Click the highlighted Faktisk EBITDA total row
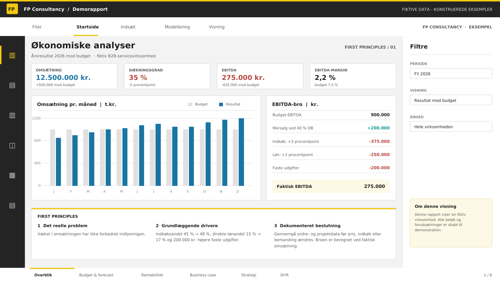Image resolution: width=500 pixels, height=281 pixels. 331,186
